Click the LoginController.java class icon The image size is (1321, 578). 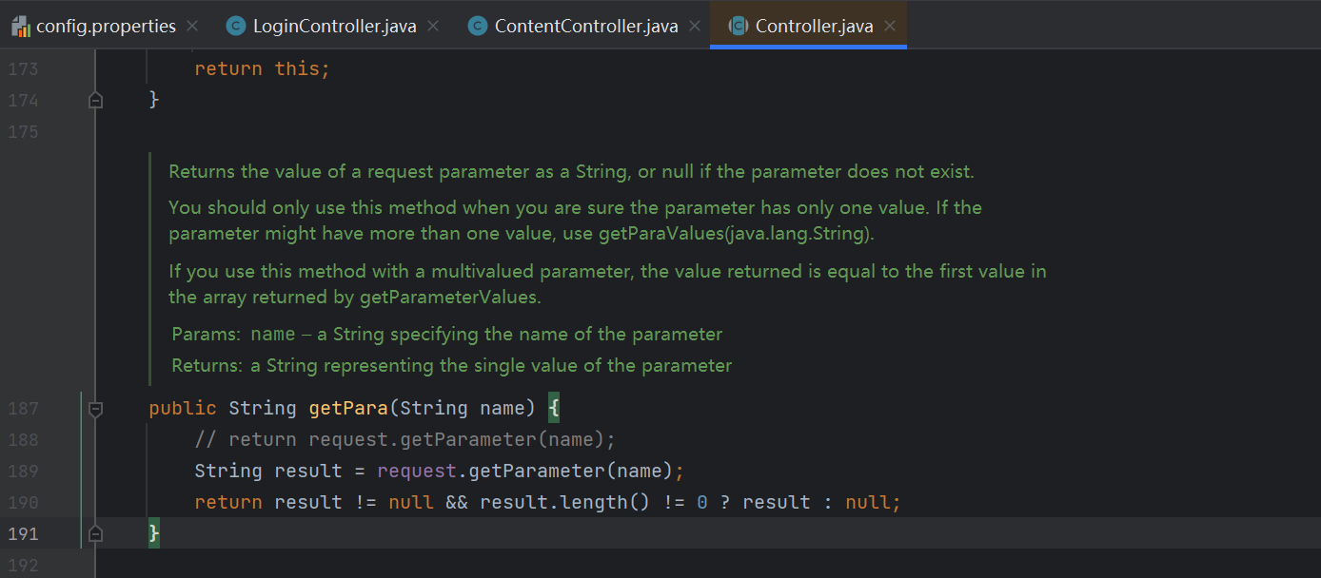236,26
